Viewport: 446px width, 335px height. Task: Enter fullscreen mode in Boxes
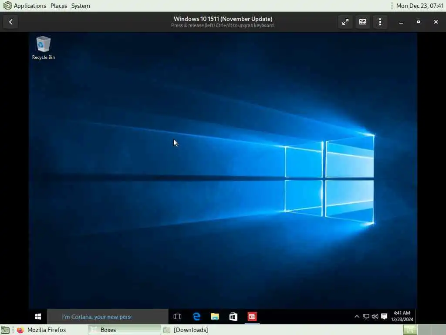point(345,22)
